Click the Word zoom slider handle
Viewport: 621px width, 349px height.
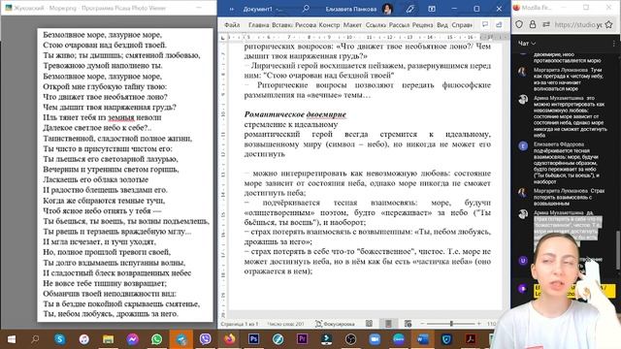tap(451, 324)
